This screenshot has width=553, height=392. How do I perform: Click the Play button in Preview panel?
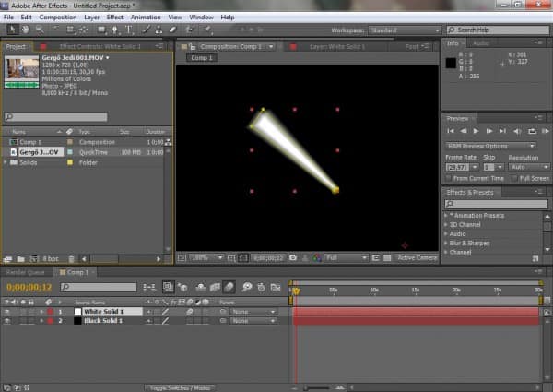tap(475, 131)
